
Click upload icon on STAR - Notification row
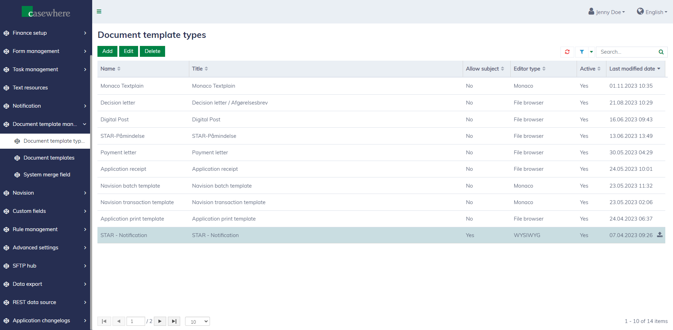pyautogui.click(x=660, y=235)
